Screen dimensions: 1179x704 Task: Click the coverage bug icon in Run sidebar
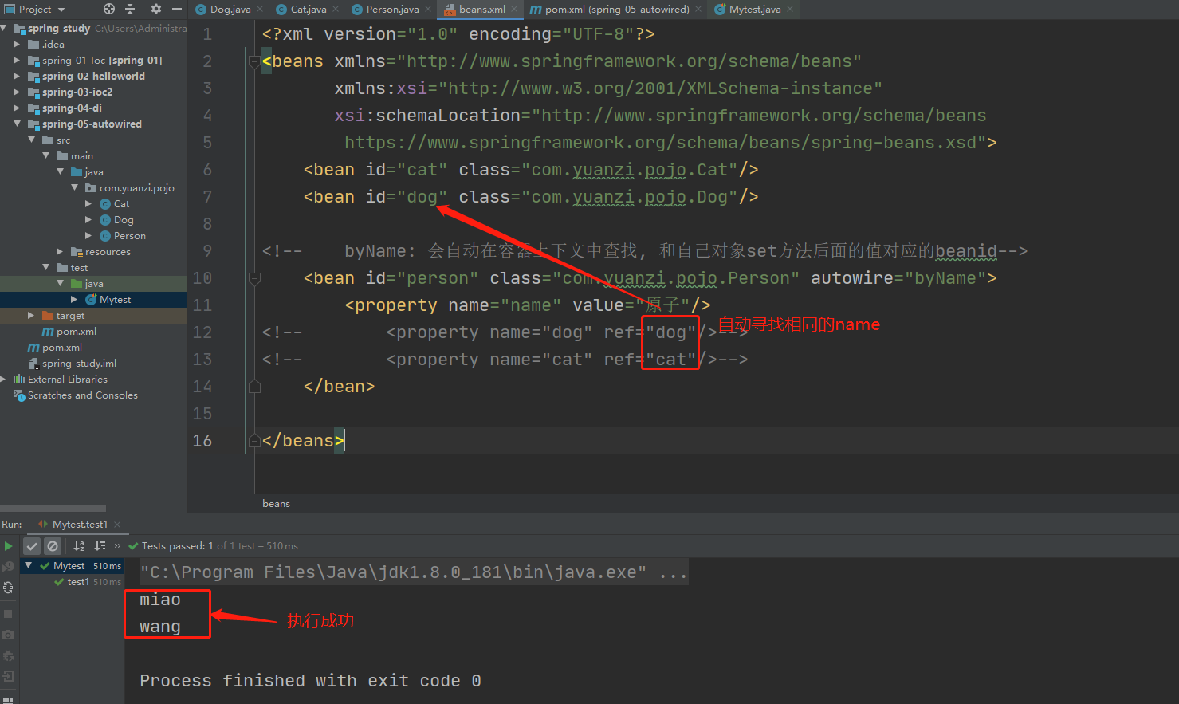[x=8, y=655]
